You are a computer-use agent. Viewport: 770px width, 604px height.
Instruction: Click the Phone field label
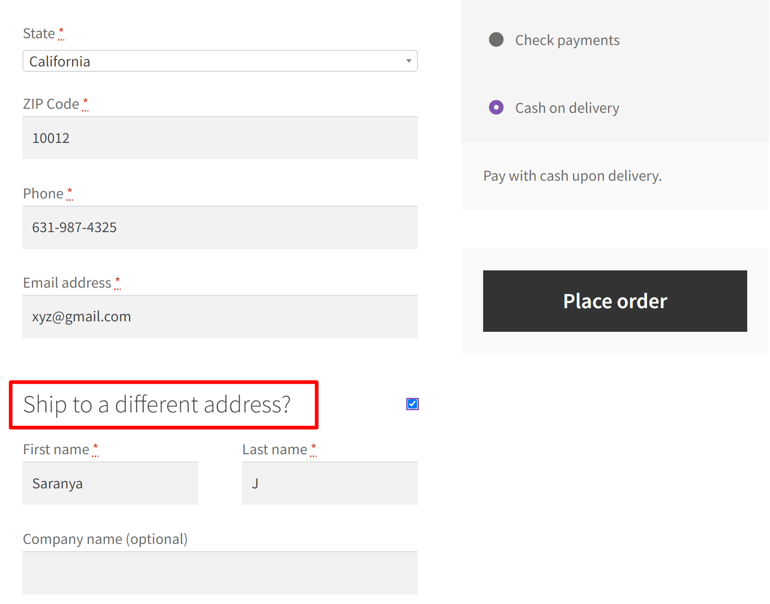(x=43, y=193)
